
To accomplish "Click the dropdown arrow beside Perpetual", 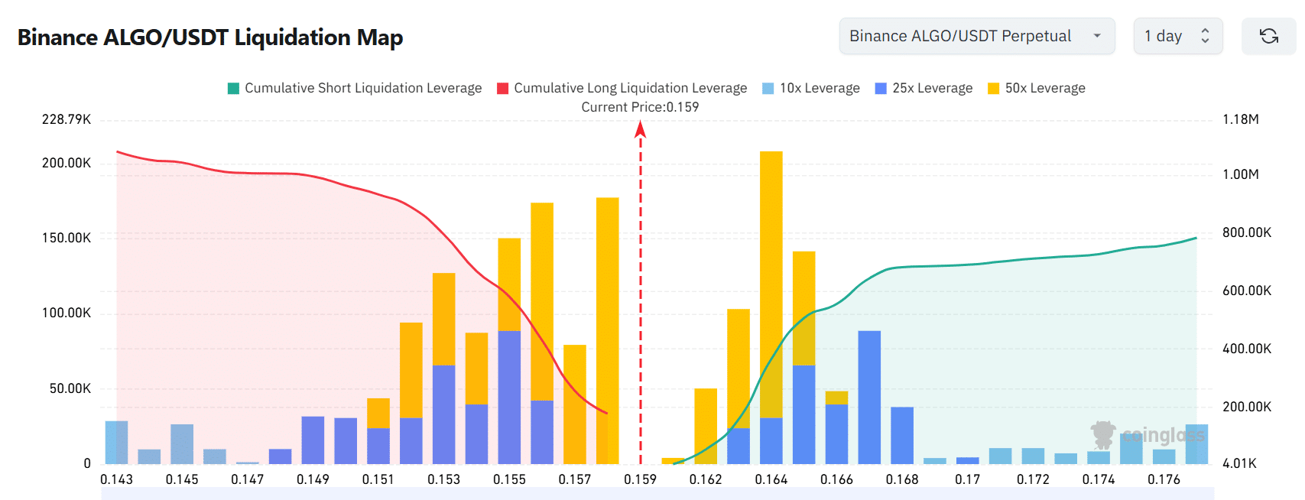I will coord(1097,36).
